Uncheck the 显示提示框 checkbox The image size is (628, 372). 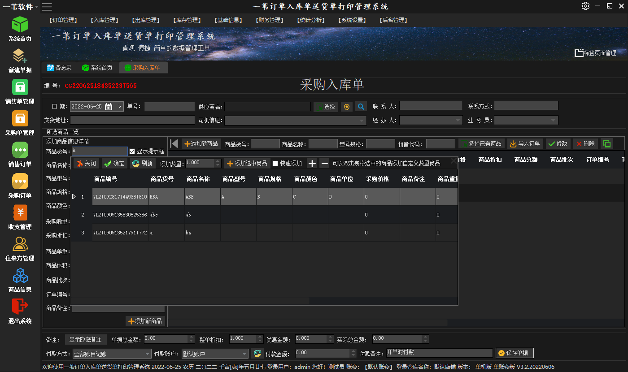click(x=132, y=151)
